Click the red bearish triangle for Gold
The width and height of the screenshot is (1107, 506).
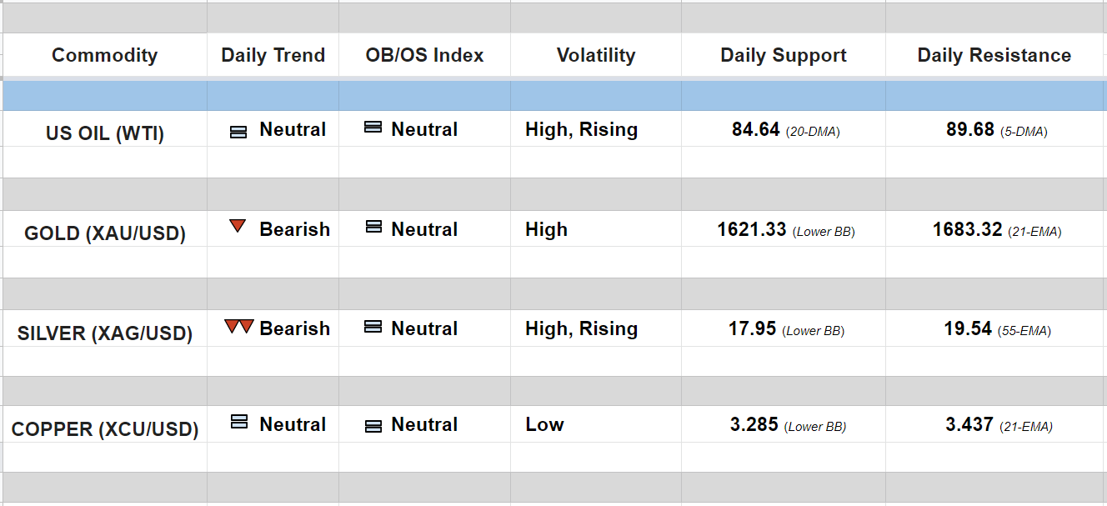pyautogui.click(x=238, y=226)
